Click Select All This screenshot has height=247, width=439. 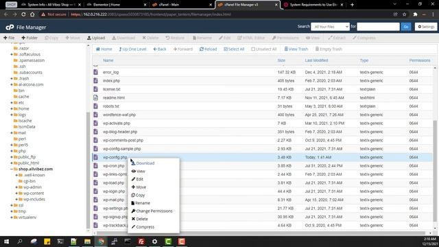pyautogui.click(x=234, y=49)
